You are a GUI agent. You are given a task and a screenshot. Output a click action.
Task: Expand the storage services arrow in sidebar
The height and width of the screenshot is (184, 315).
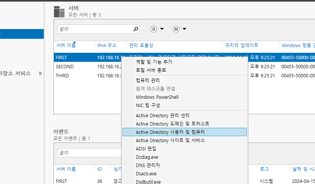(x=41, y=73)
